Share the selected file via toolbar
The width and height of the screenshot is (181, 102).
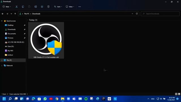tap(42, 7)
